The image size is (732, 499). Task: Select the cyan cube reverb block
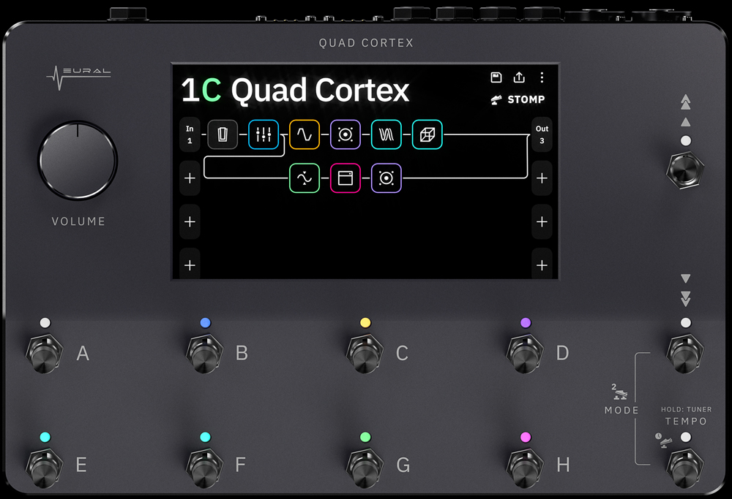tap(427, 134)
